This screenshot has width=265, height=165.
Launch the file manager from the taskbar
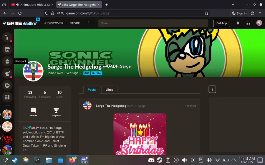pos(49,160)
